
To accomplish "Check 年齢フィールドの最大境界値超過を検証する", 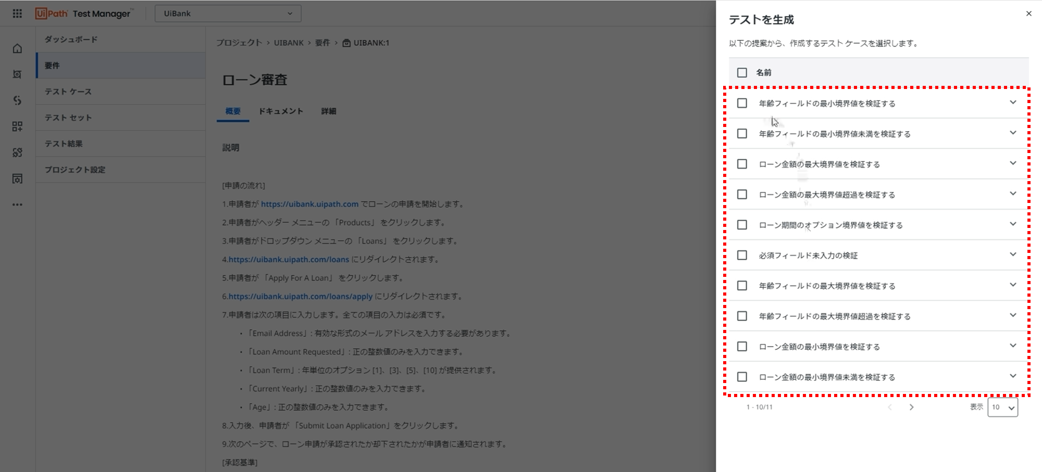I will pos(742,316).
